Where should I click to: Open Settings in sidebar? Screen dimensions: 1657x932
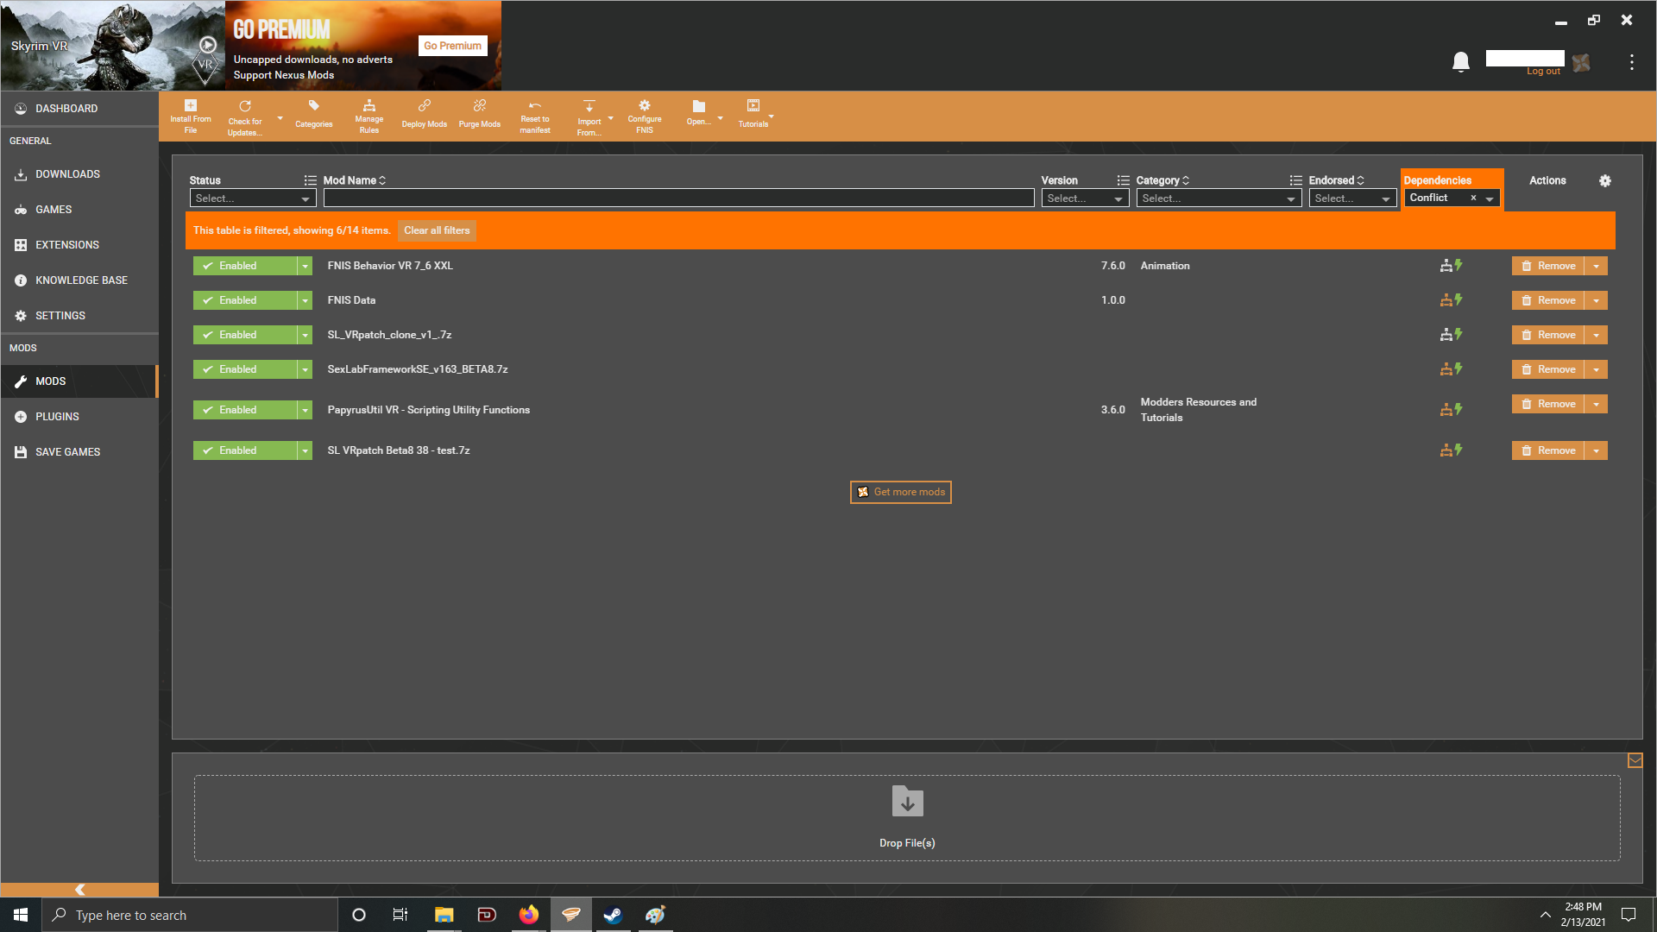point(79,316)
